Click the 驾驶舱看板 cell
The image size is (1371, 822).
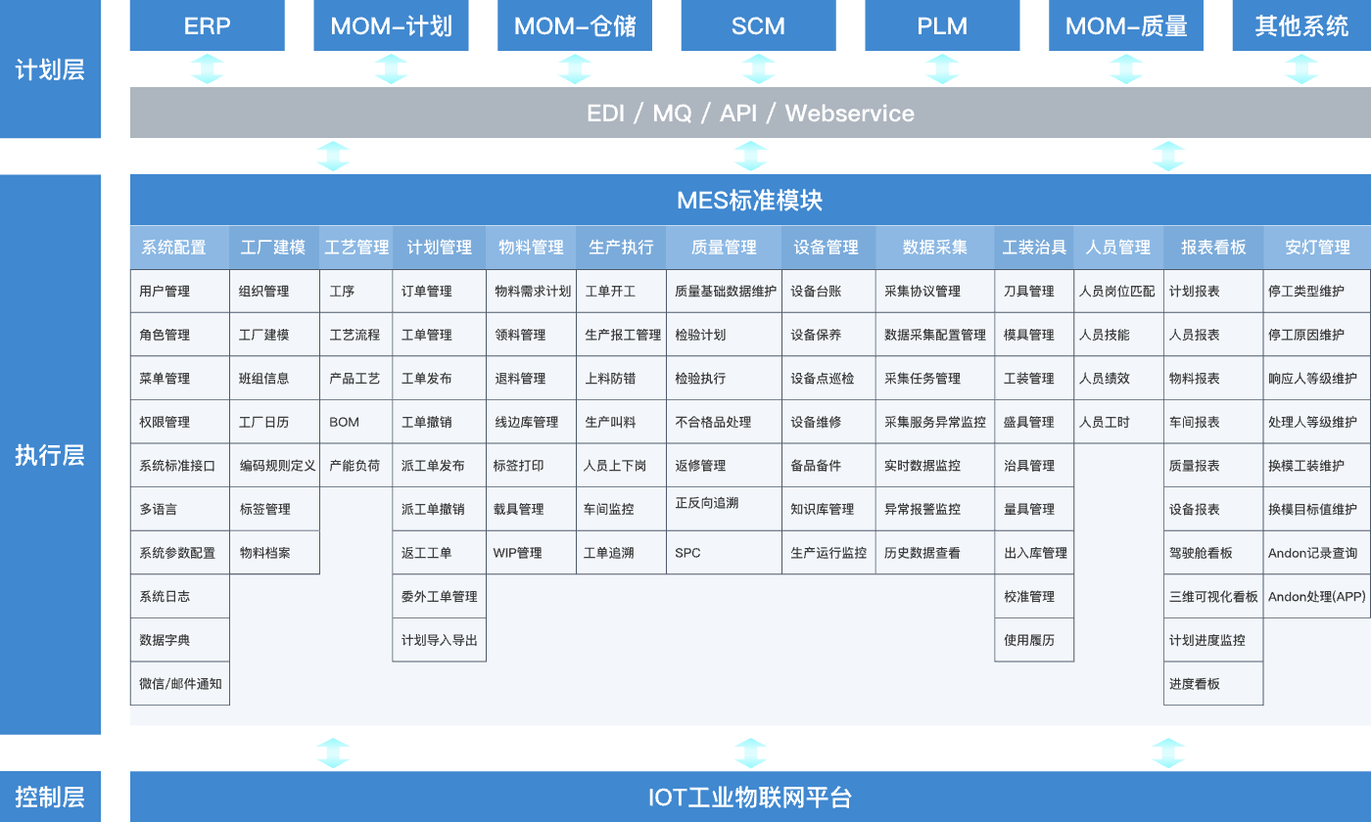coord(1213,553)
